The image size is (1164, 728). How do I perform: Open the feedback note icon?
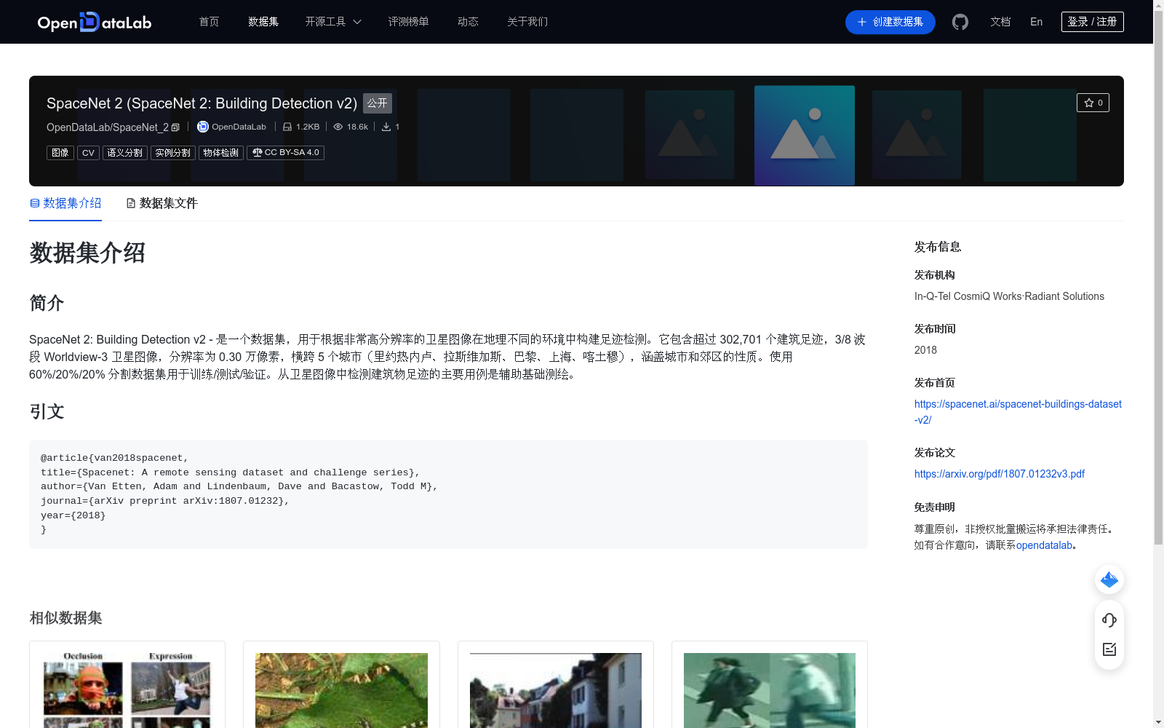click(x=1109, y=649)
